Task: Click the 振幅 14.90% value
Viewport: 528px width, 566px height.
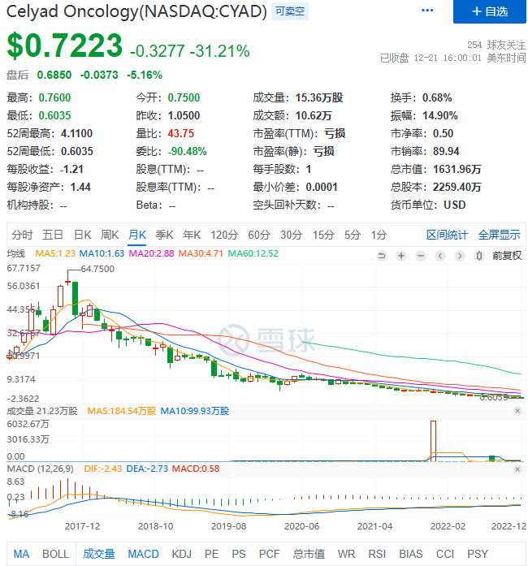Action: point(440,115)
